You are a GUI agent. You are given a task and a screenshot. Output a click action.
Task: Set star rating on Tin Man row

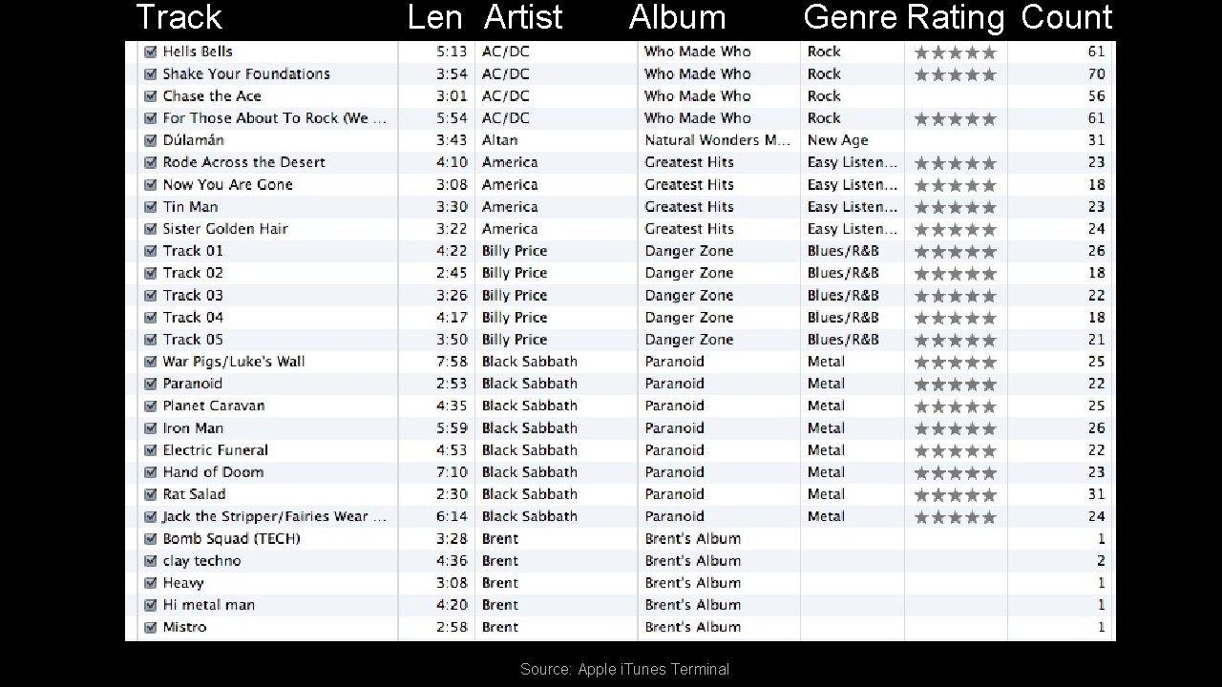955,207
